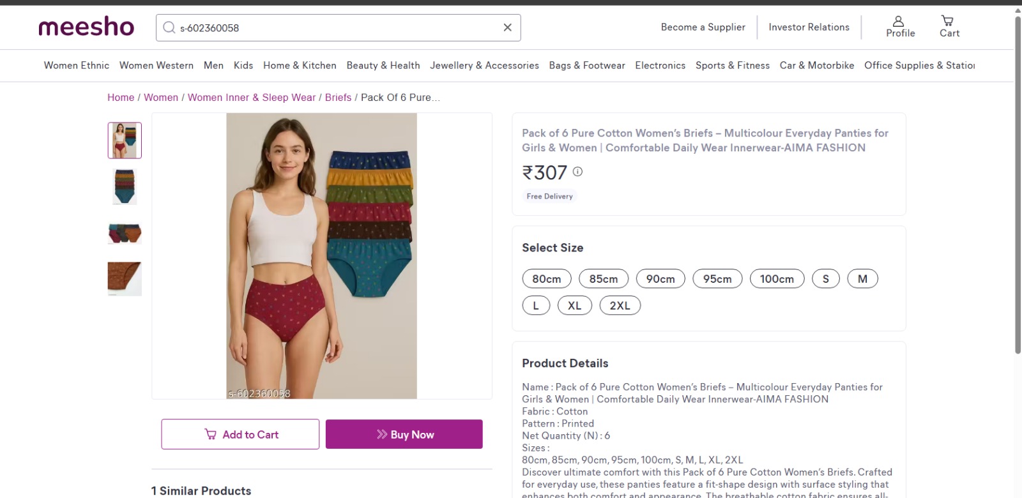Viewport: 1022px width, 498px height.
Task: Pick size 2XL
Action: tap(620, 306)
